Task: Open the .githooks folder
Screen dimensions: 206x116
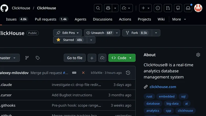Action: (8, 105)
